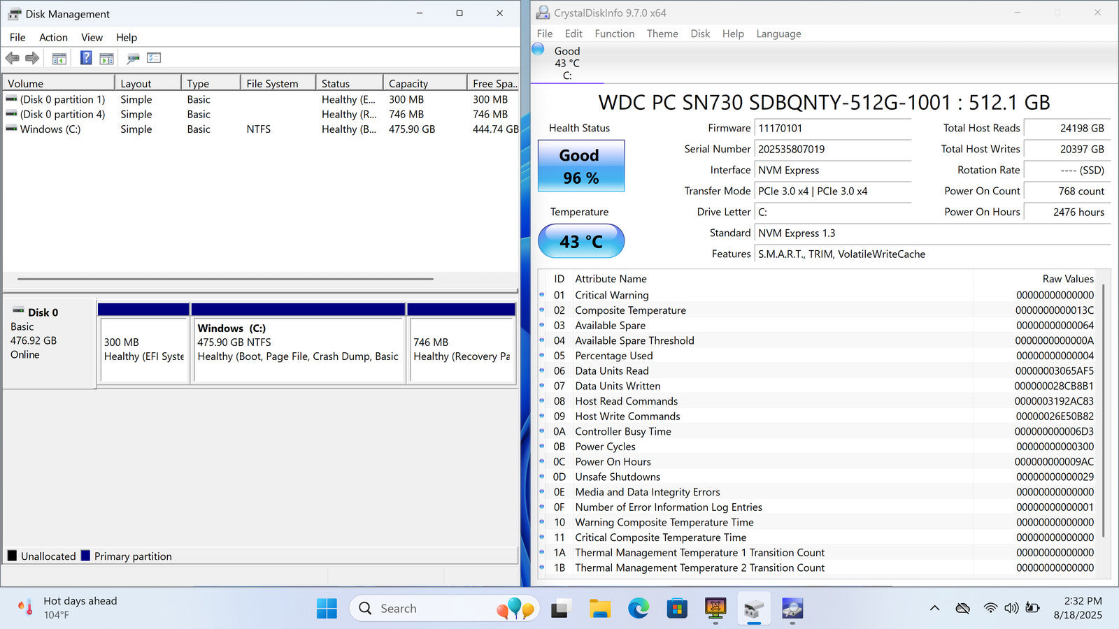Image resolution: width=1119 pixels, height=629 pixels.
Task: Click the Forward arrow in Disk Management toolbar
Action: coord(32,59)
